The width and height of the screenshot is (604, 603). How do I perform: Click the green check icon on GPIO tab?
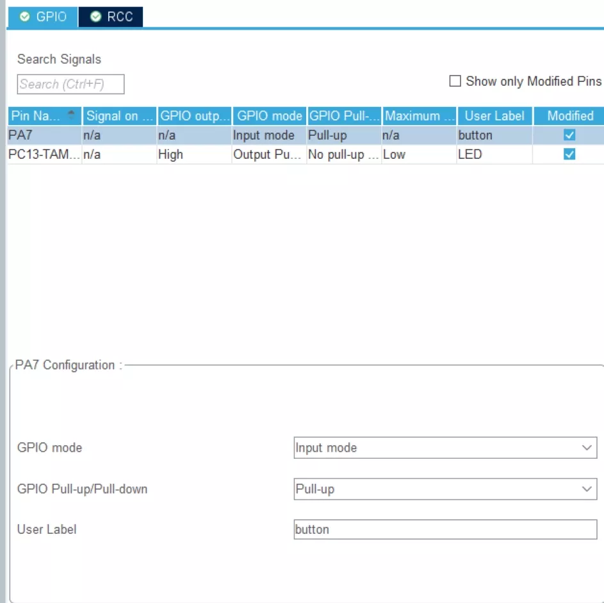pos(25,17)
